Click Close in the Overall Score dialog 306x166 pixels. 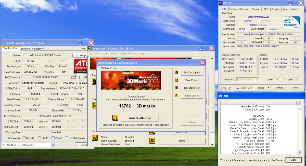point(192,122)
